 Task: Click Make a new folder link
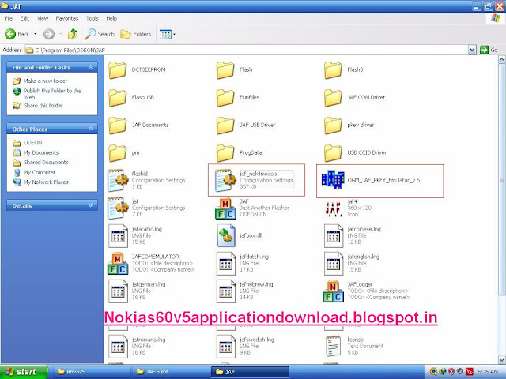(x=45, y=81)
